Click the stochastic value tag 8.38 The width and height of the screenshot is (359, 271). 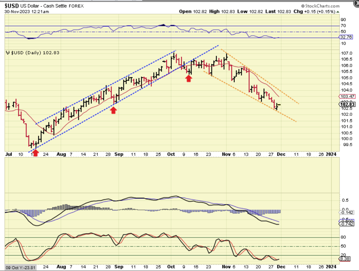point(345,259)
